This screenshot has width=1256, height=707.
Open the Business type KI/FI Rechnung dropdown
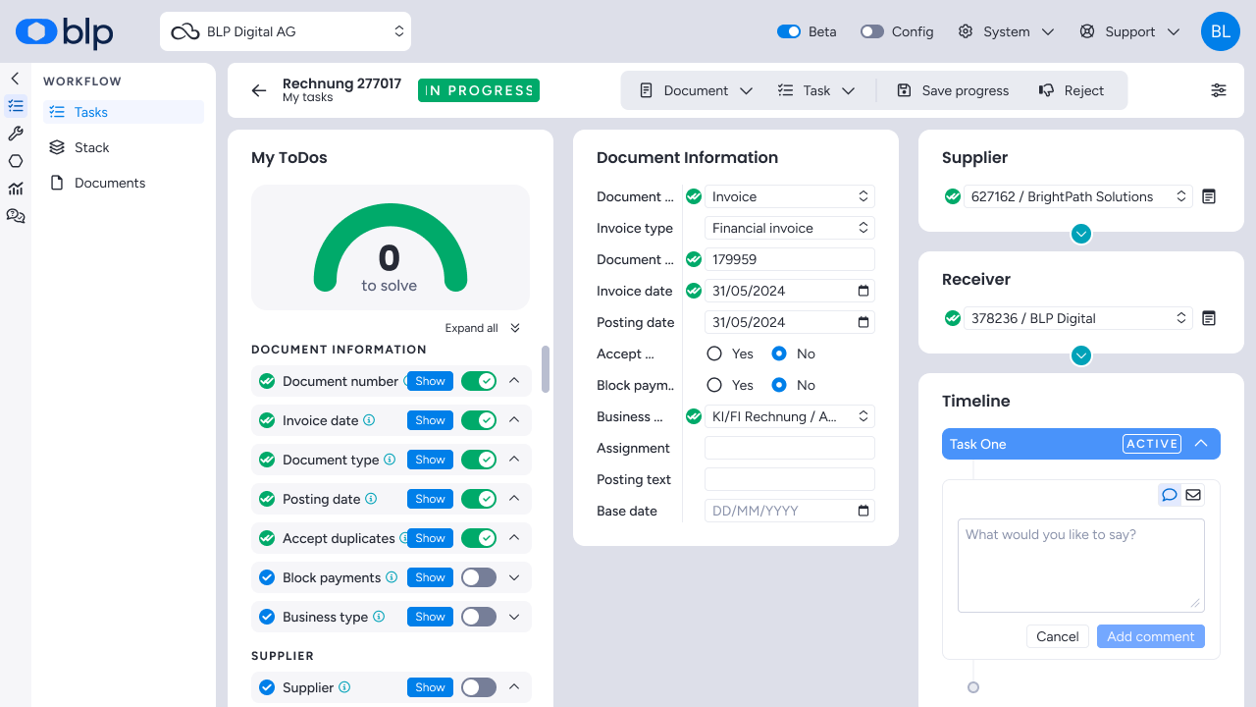[x=789, y=416]
